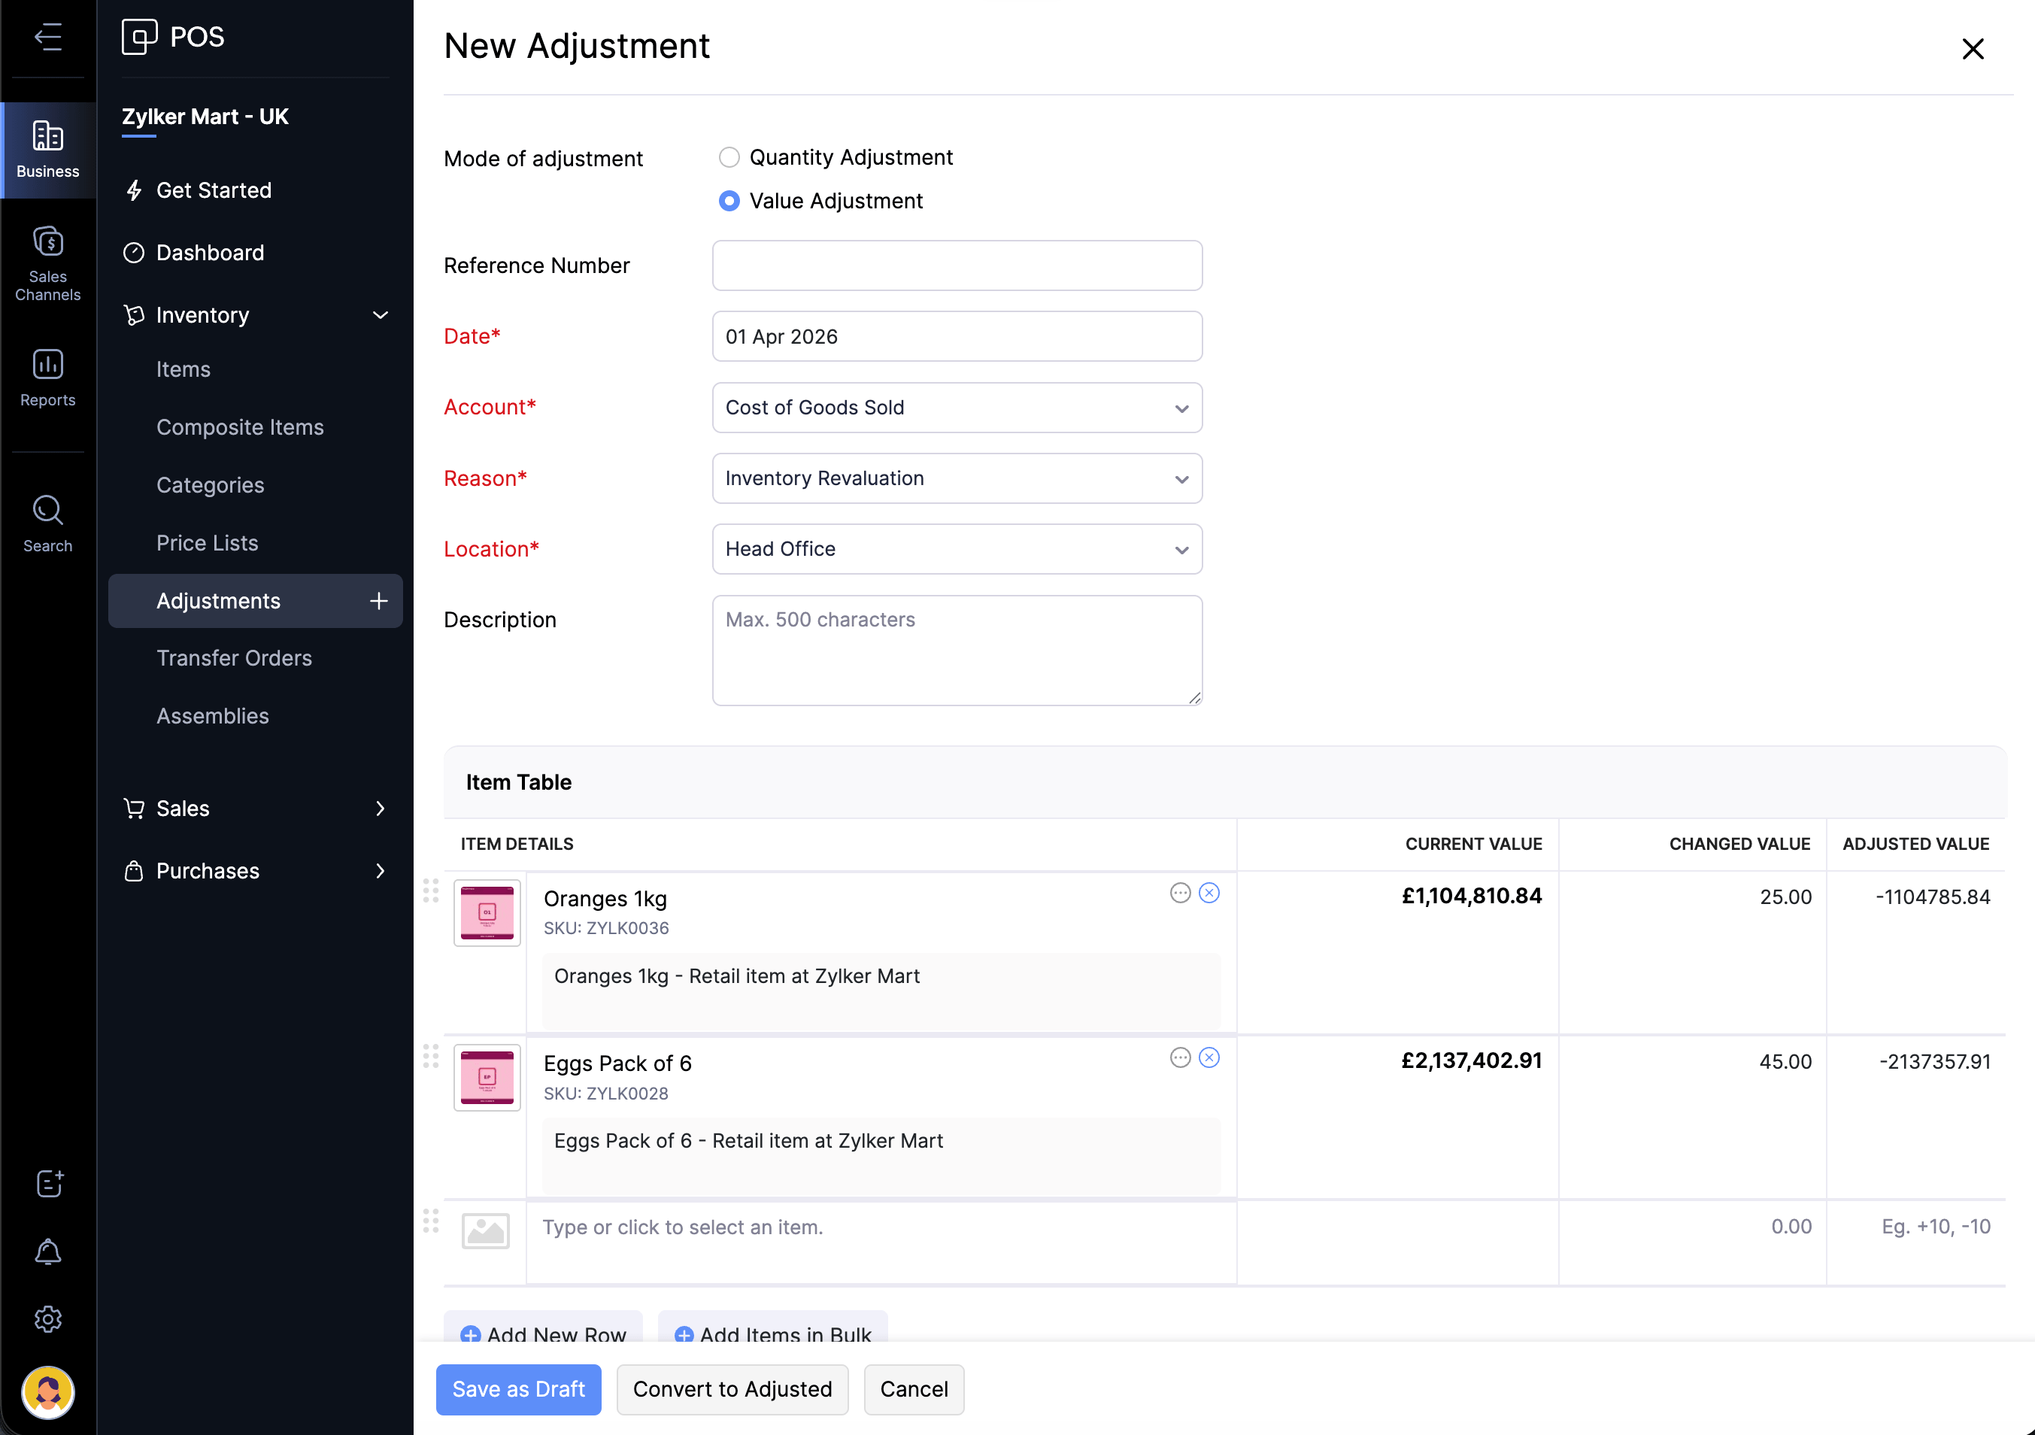Remove the Eggs Pack of 6 row

click(x=1209, y=1057)
